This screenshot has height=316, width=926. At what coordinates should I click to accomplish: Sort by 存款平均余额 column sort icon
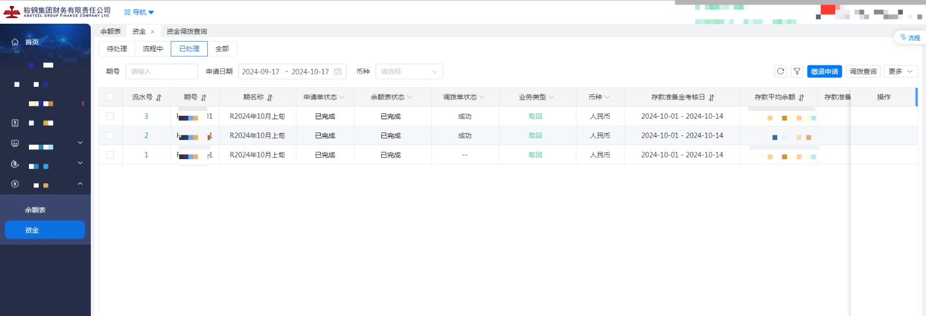click(801, 98)
